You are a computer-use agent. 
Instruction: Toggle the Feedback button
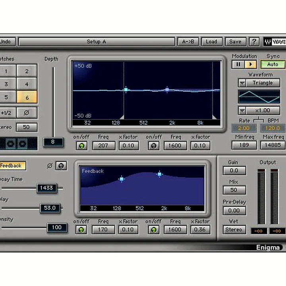pyautogui.click(x=12, y=166)
